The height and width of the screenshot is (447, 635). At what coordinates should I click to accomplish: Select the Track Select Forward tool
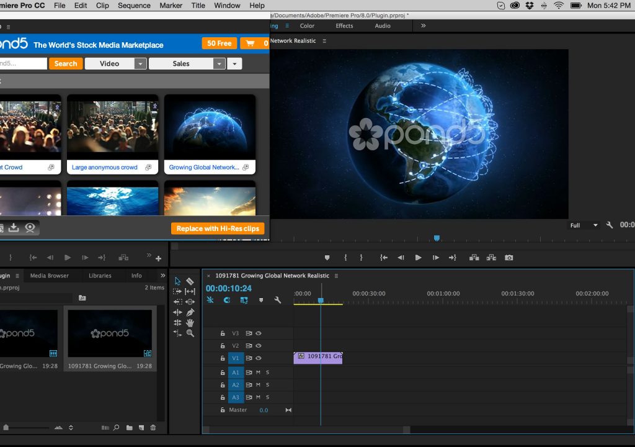coord(177,291)
